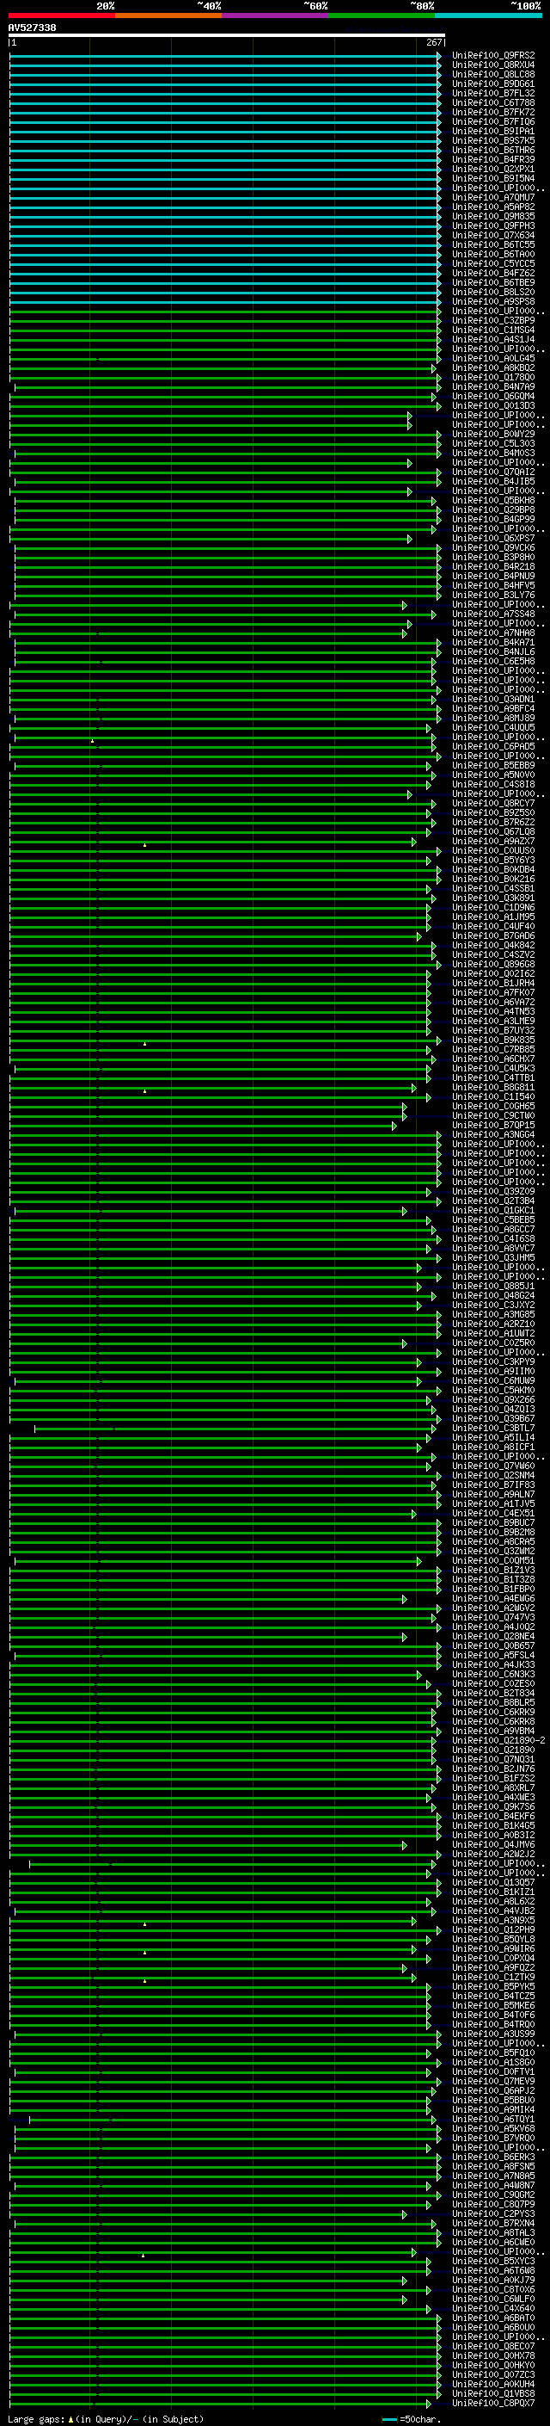
Task: Click the purple ~60% legend segment
Action: 274,15
